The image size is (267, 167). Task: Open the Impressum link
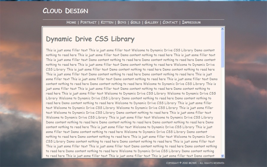click(191, 22)
